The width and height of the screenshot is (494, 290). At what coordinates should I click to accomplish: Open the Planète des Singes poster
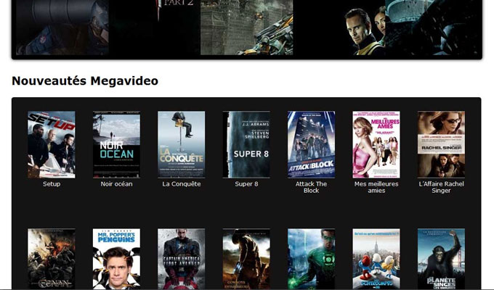(441, 259)
